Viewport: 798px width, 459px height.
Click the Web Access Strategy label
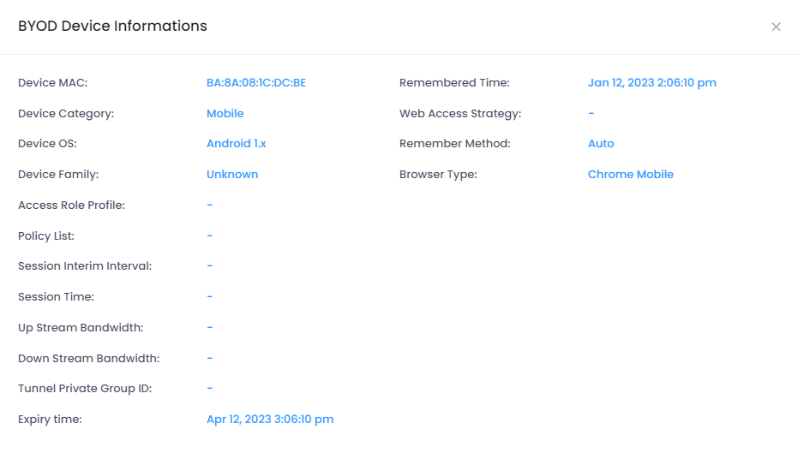pos(459,113)
